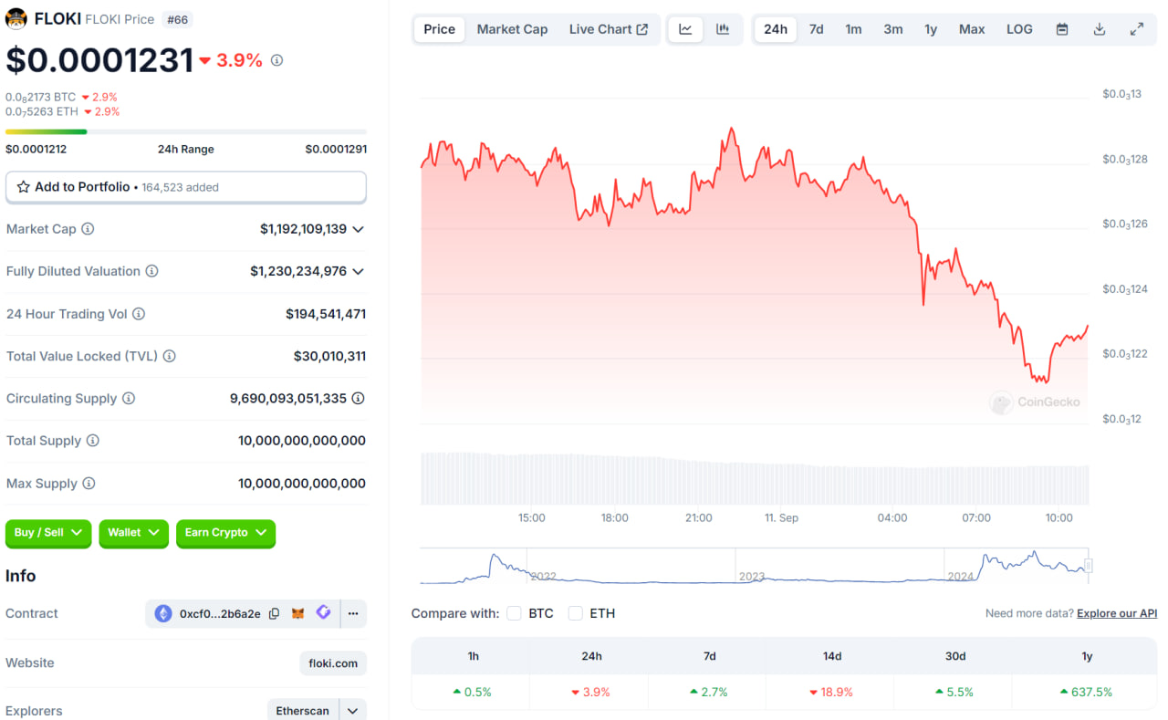Expand Fully Diluted Valuation chevron
The width and height of the screenshot is (1168, 720).
coord(358,271)
